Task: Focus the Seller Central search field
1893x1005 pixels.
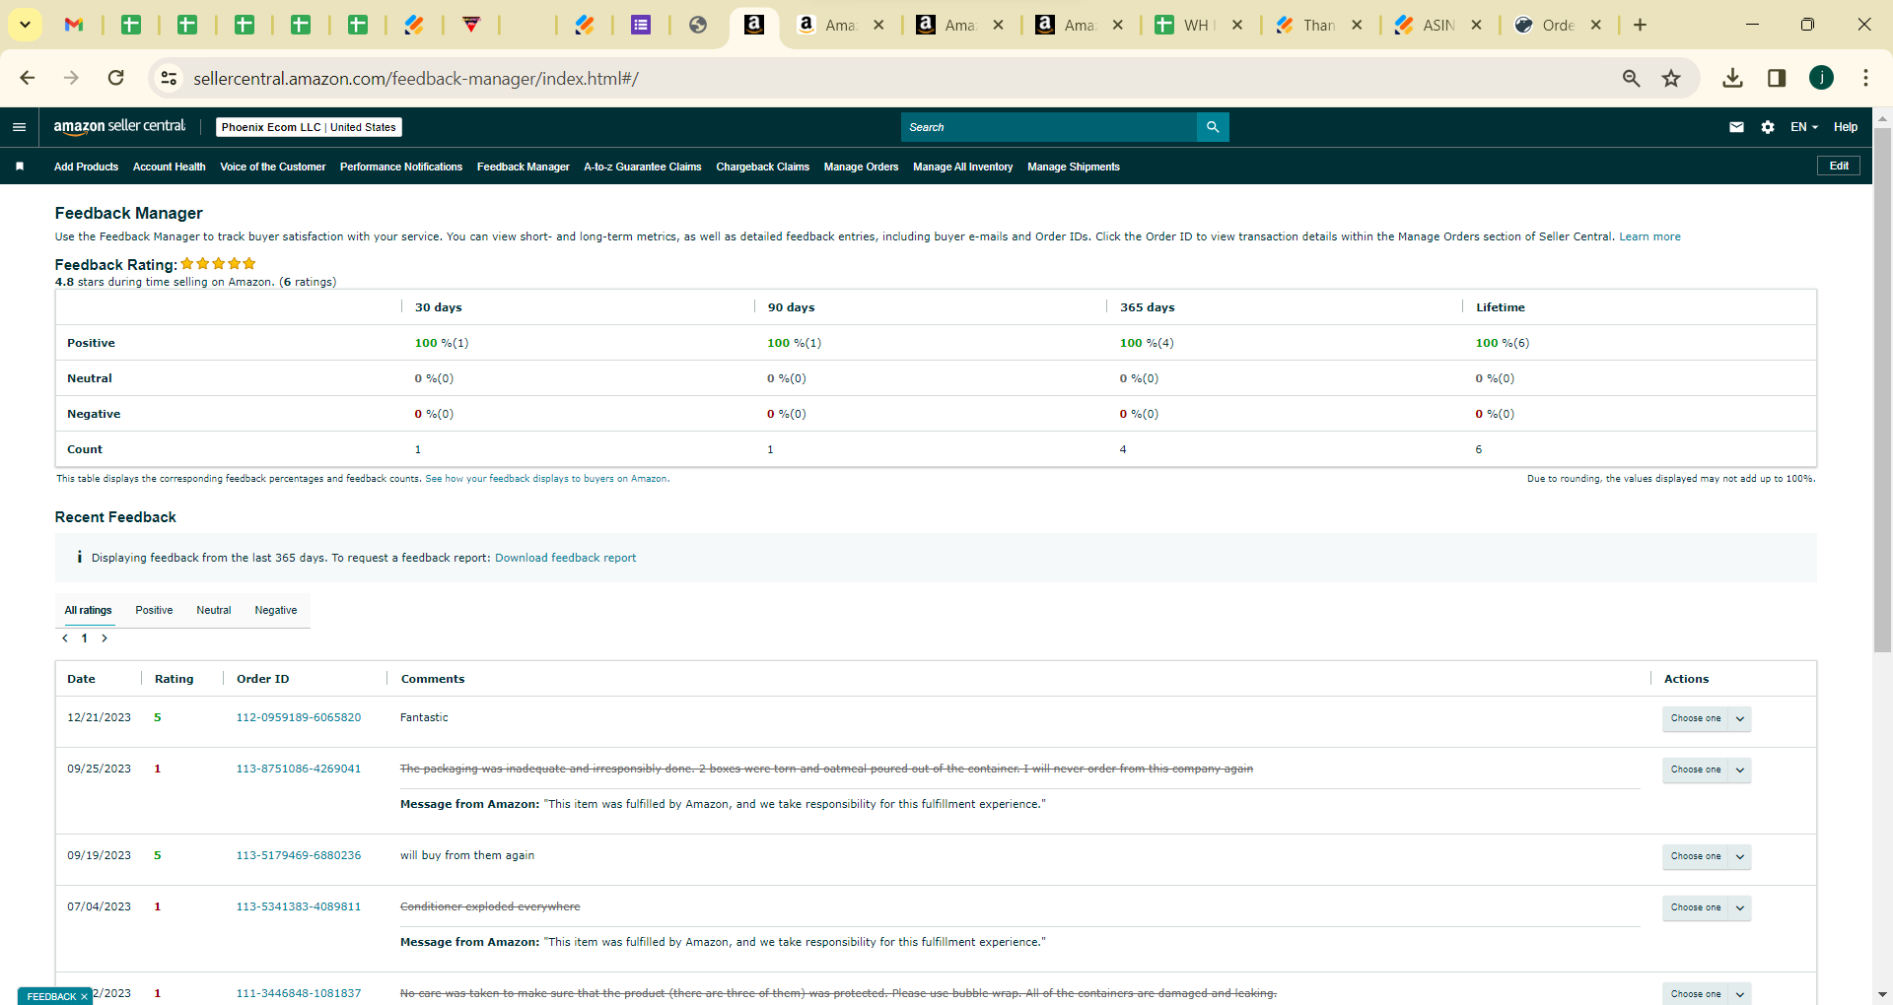Action: (1049, 127)
